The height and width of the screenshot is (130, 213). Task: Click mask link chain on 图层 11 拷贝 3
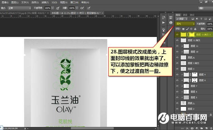point(187,35)
